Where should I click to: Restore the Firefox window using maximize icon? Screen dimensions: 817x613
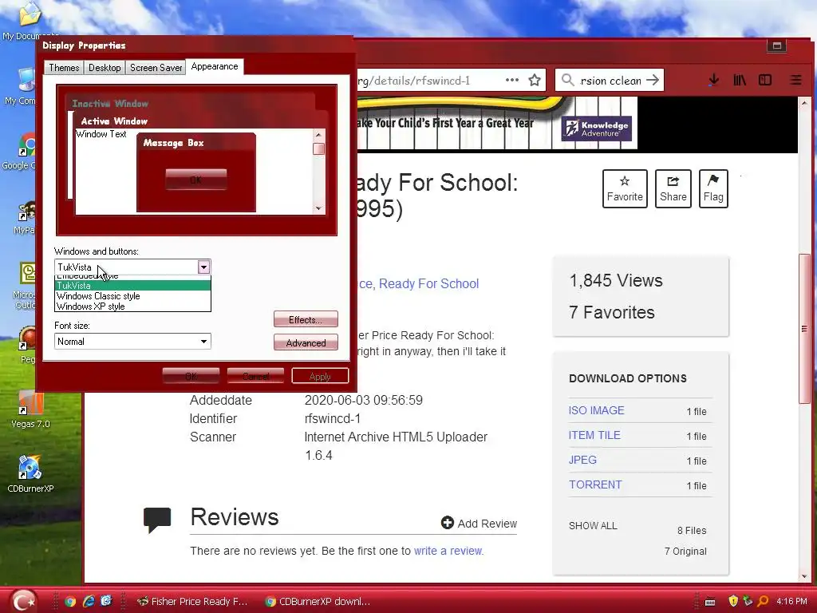click(777, 45)
